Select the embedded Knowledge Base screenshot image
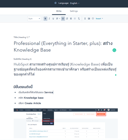 pos(66,123)
